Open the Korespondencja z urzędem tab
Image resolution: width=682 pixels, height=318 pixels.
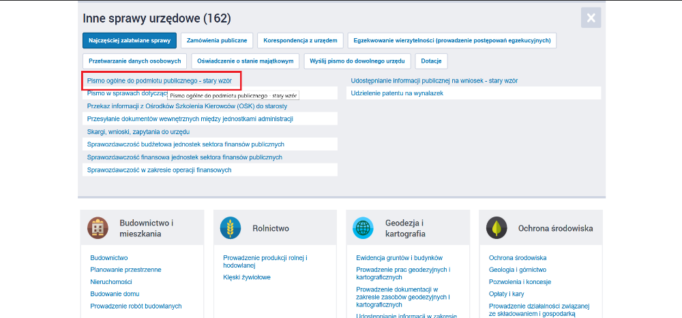(x=300, y=41)
